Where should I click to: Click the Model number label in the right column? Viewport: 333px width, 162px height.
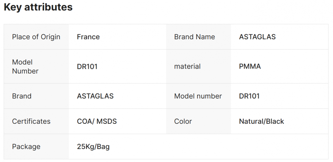(x=198, y=96)
